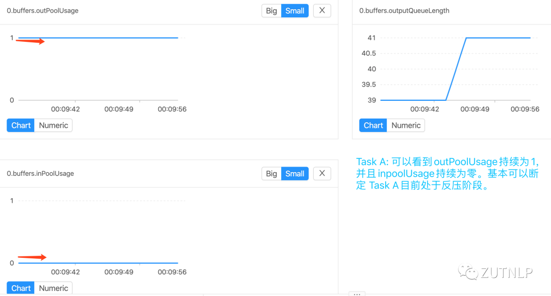The width and height of the screenshot is (551, 296).
Task: Show inPoolUsage as Chart view
Action: click(x=21, y=288)
